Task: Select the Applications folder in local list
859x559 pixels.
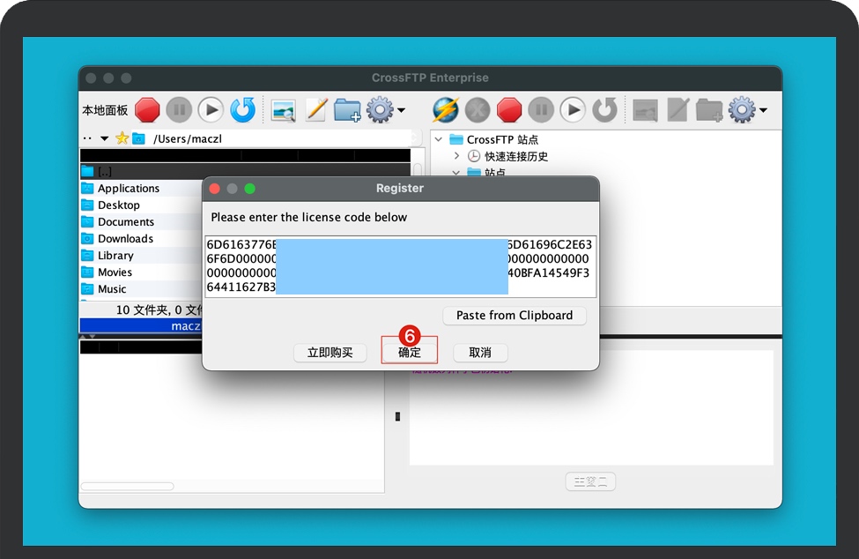Action: point(129,189)
